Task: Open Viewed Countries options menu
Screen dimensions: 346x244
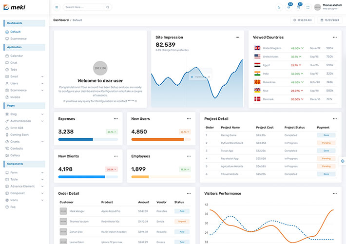Action: (334, 38)
